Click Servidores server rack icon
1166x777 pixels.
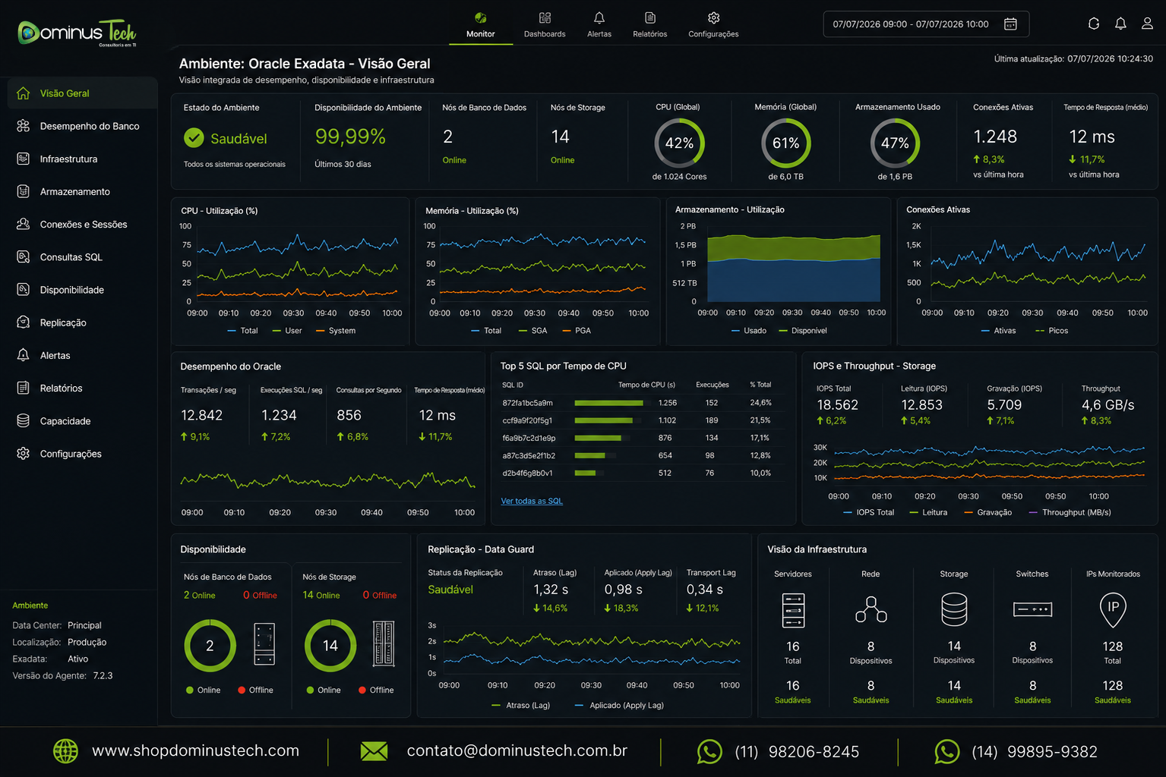[793, 611]
